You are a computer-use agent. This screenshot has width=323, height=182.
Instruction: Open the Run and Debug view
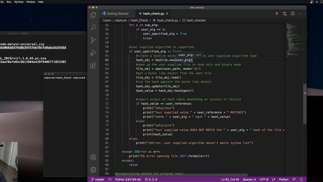pyautogui.click(x=93, y=53)
